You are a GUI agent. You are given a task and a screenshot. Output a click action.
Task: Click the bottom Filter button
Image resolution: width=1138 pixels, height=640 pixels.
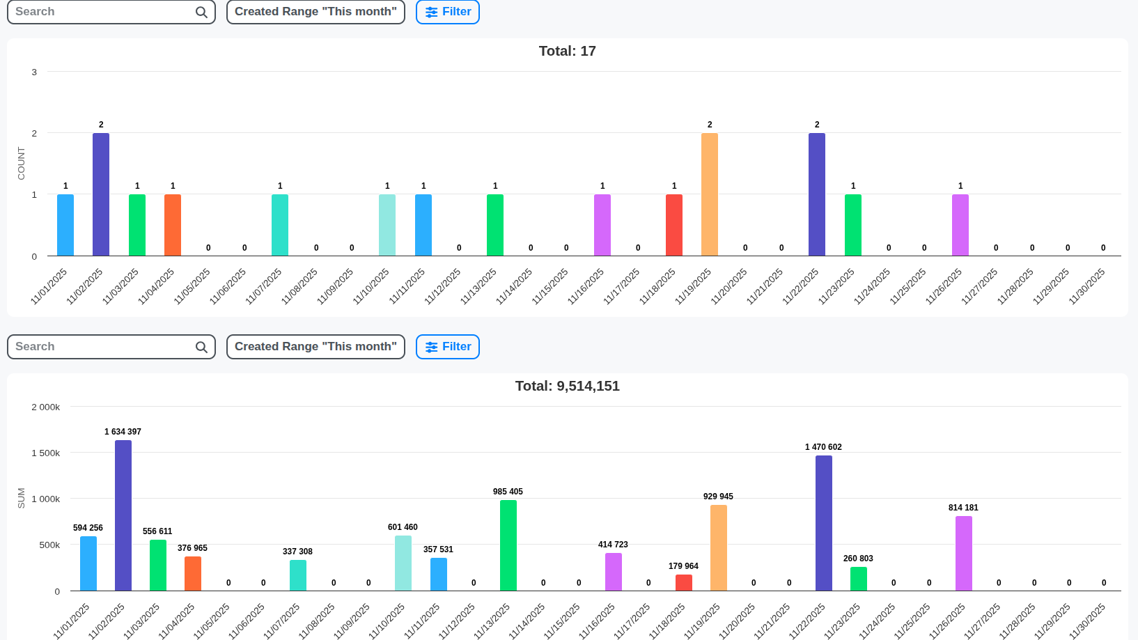tap(448, 346)
